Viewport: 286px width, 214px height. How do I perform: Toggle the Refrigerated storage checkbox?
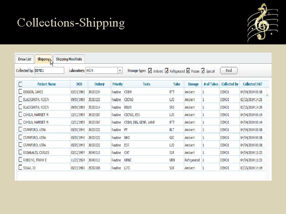pyautogui.click(x=166, y=71)
